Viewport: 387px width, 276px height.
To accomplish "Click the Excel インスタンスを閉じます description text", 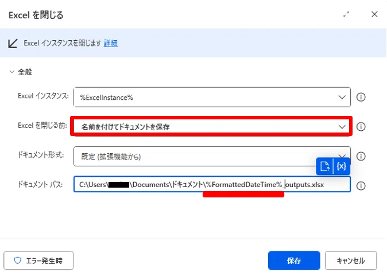I will point(63,43).
